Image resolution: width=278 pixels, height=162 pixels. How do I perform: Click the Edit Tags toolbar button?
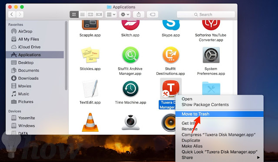pyautogui.click(x=152, y=14)
